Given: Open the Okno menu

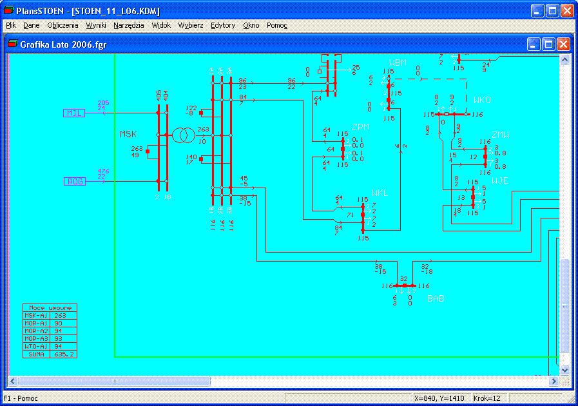Looking at the screenshot, I should [x=251, y=25].
